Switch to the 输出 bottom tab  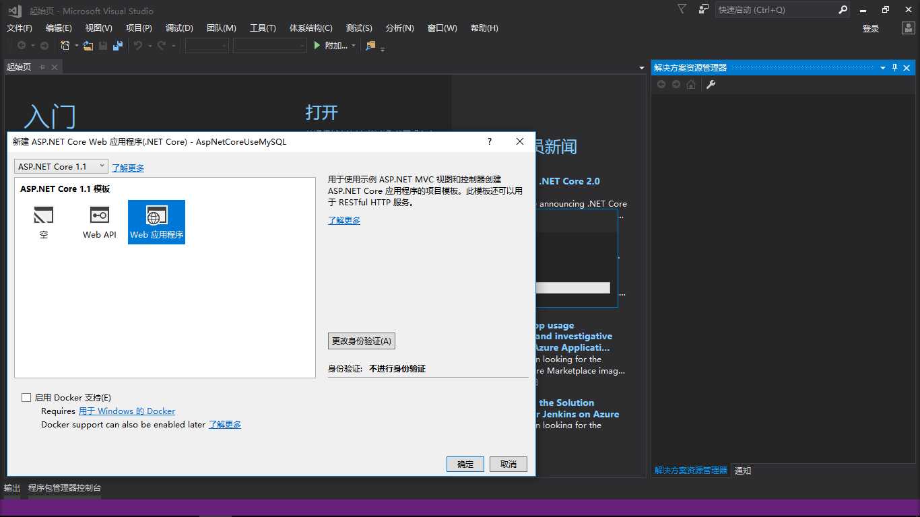(x=12, y=488)
